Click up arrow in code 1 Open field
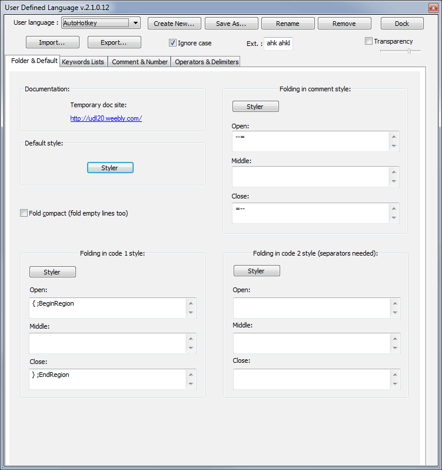Screen dimensions: 442x470 (x=191, y=303)
